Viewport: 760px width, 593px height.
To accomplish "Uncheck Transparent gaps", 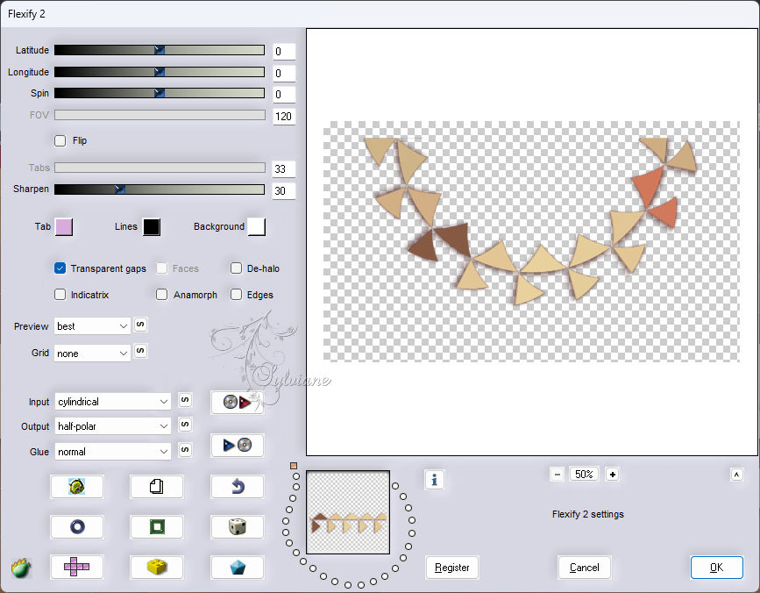I will click(60, 268).
